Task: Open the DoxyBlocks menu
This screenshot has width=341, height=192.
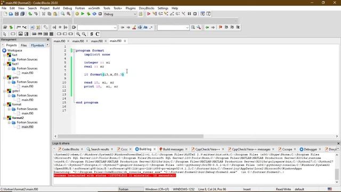Action: click(147, 8)
